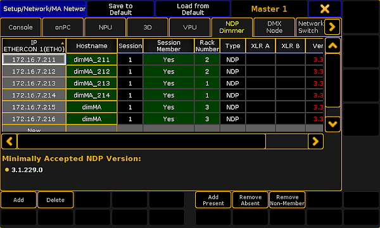The height and width of the screenshot is (228, 380).
Task: Click version value 3.1.229.0
Action: (x=27, y=170)
